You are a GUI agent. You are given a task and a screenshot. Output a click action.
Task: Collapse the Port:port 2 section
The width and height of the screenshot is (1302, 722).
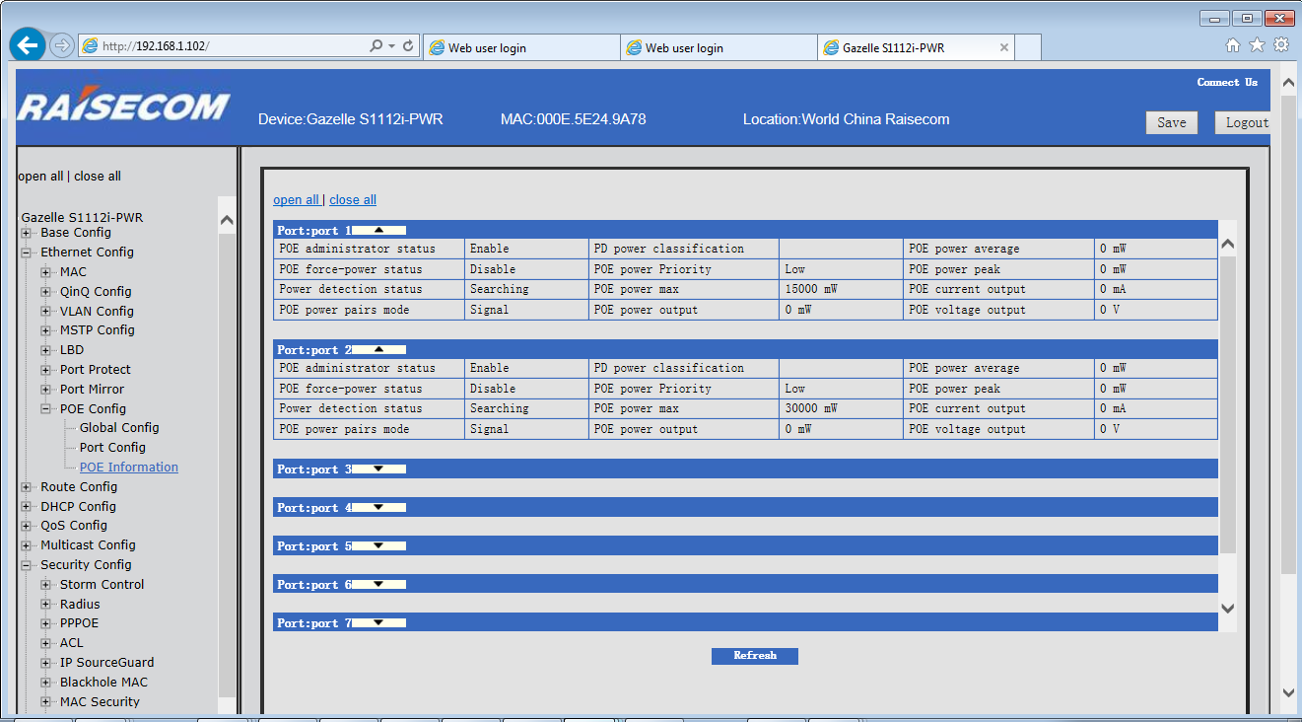(x=378, y=349)
